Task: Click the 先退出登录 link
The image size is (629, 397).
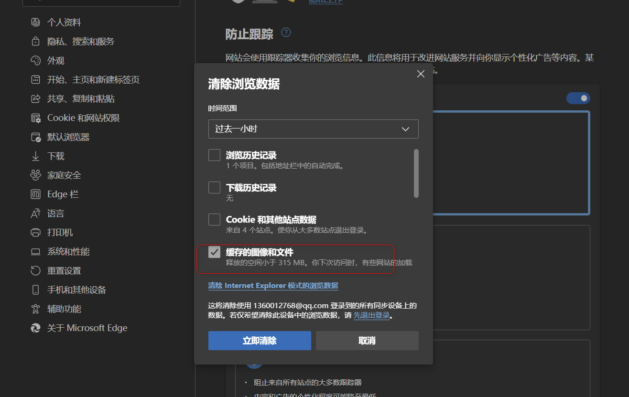Action: tap(372, 315)
